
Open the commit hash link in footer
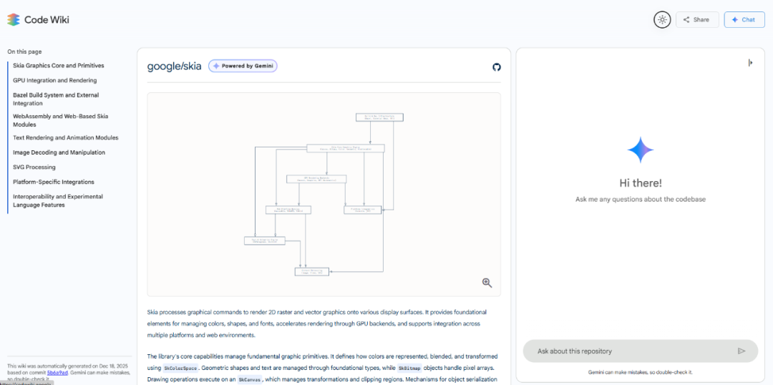57,373
